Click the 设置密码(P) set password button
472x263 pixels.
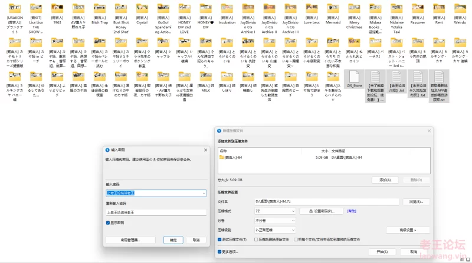pyautogui.click(x=322, y=211)
